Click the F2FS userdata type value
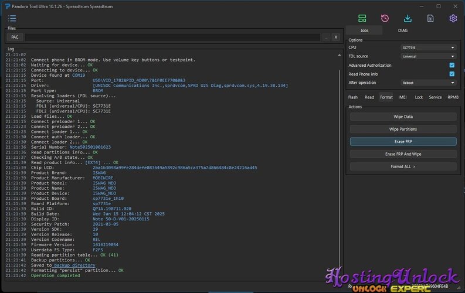465x293 pixels. 97,250
